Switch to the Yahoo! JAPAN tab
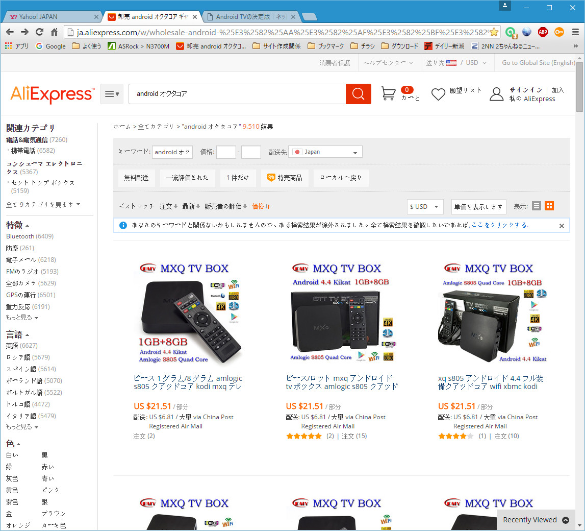This screenshot has width=585, height=531. pyautogui.click(x=51, y=16)
